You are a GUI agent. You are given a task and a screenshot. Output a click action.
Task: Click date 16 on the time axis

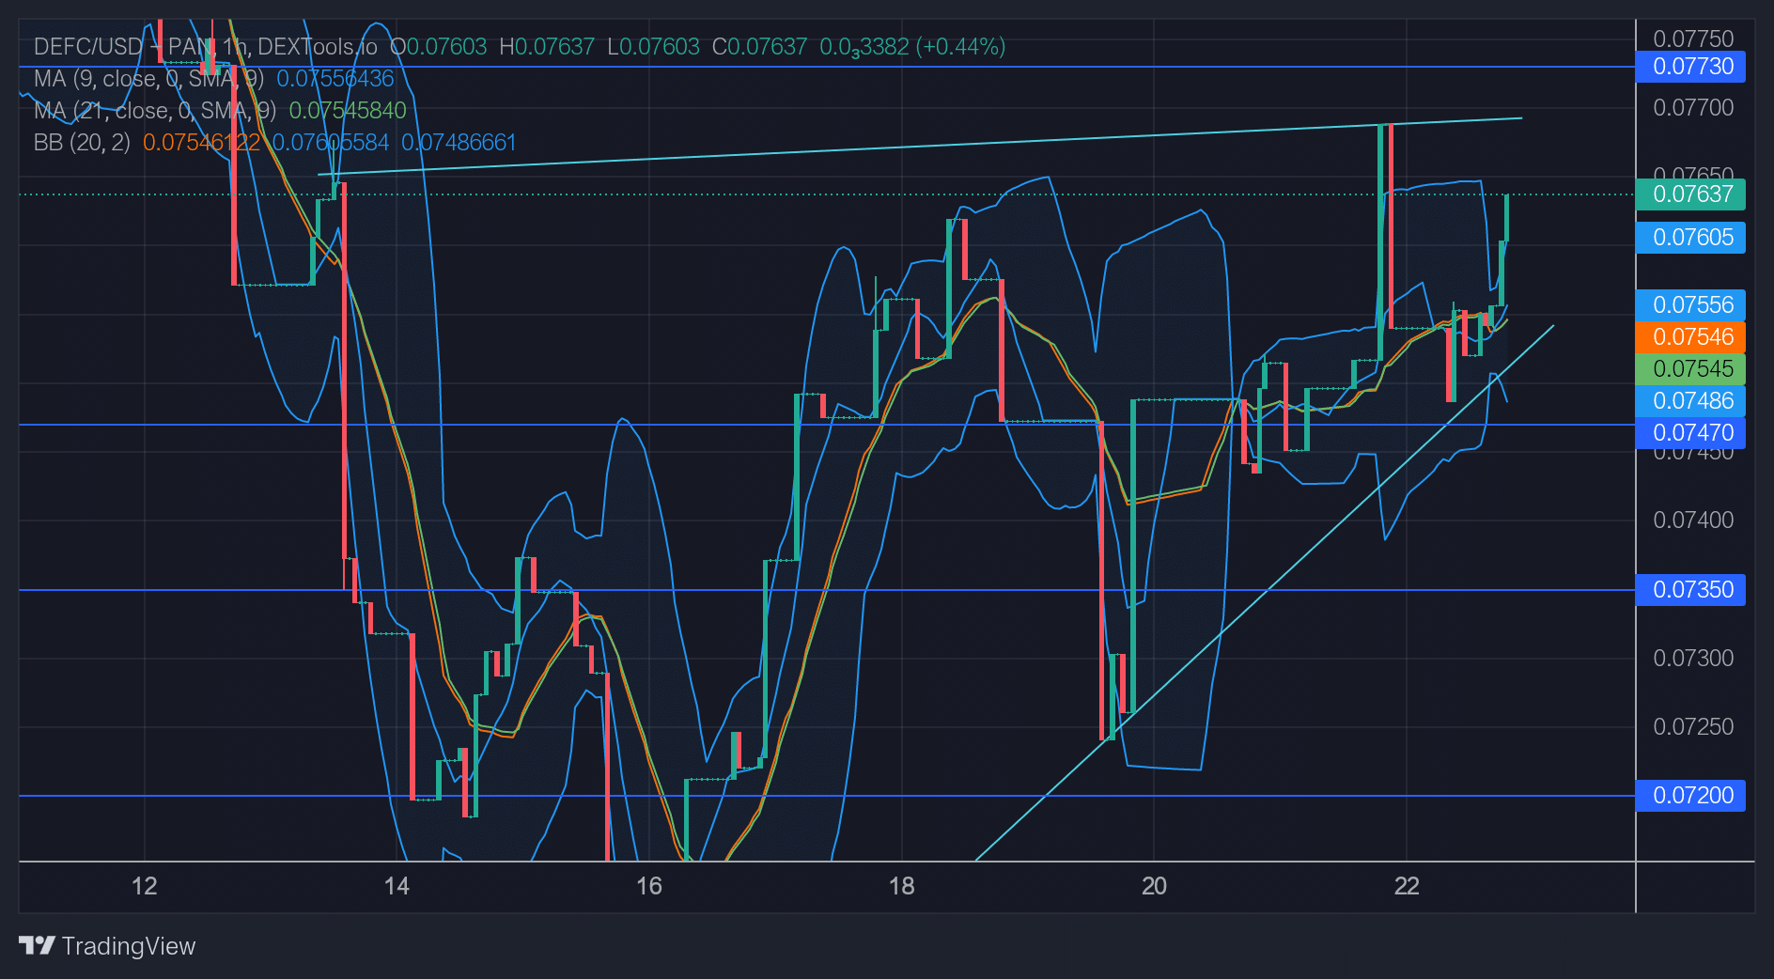(x=649, y=886)
